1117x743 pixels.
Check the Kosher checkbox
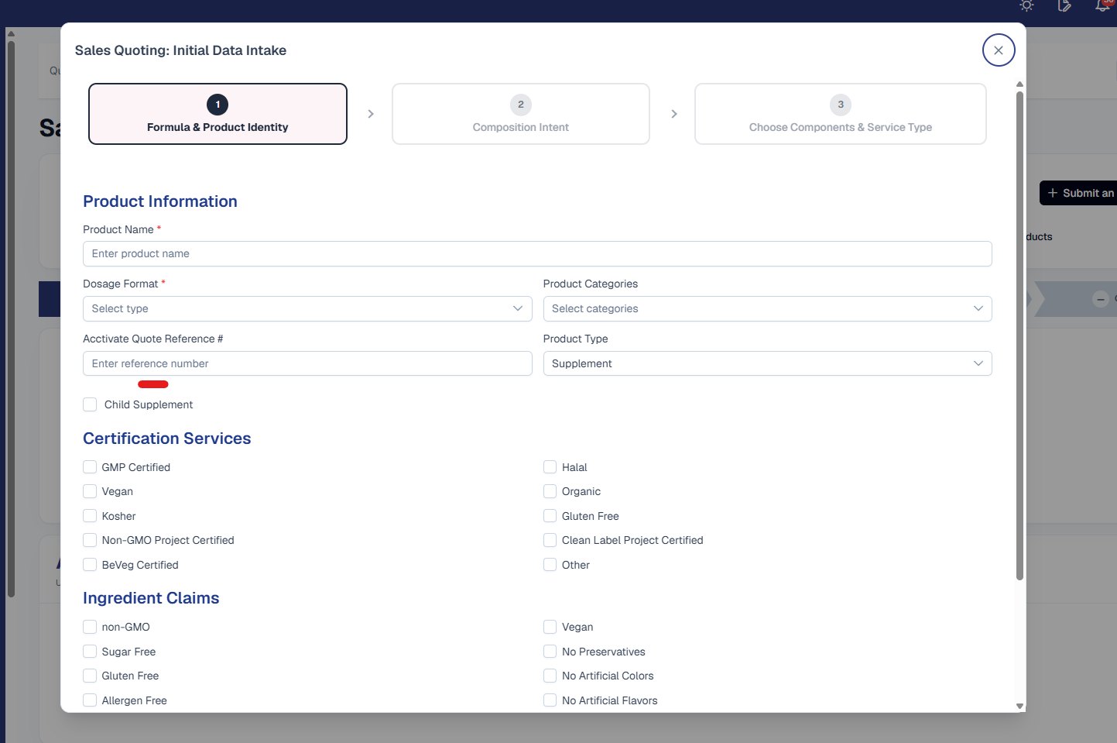point(90,516)
